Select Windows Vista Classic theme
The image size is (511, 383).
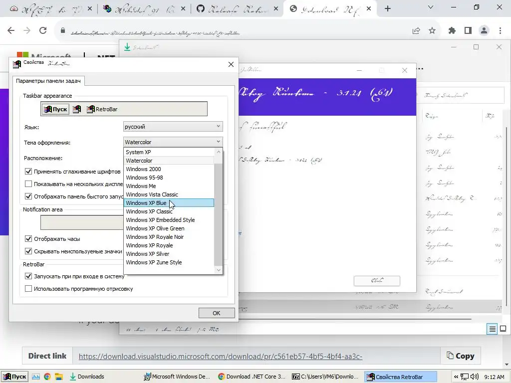point(169,194)
